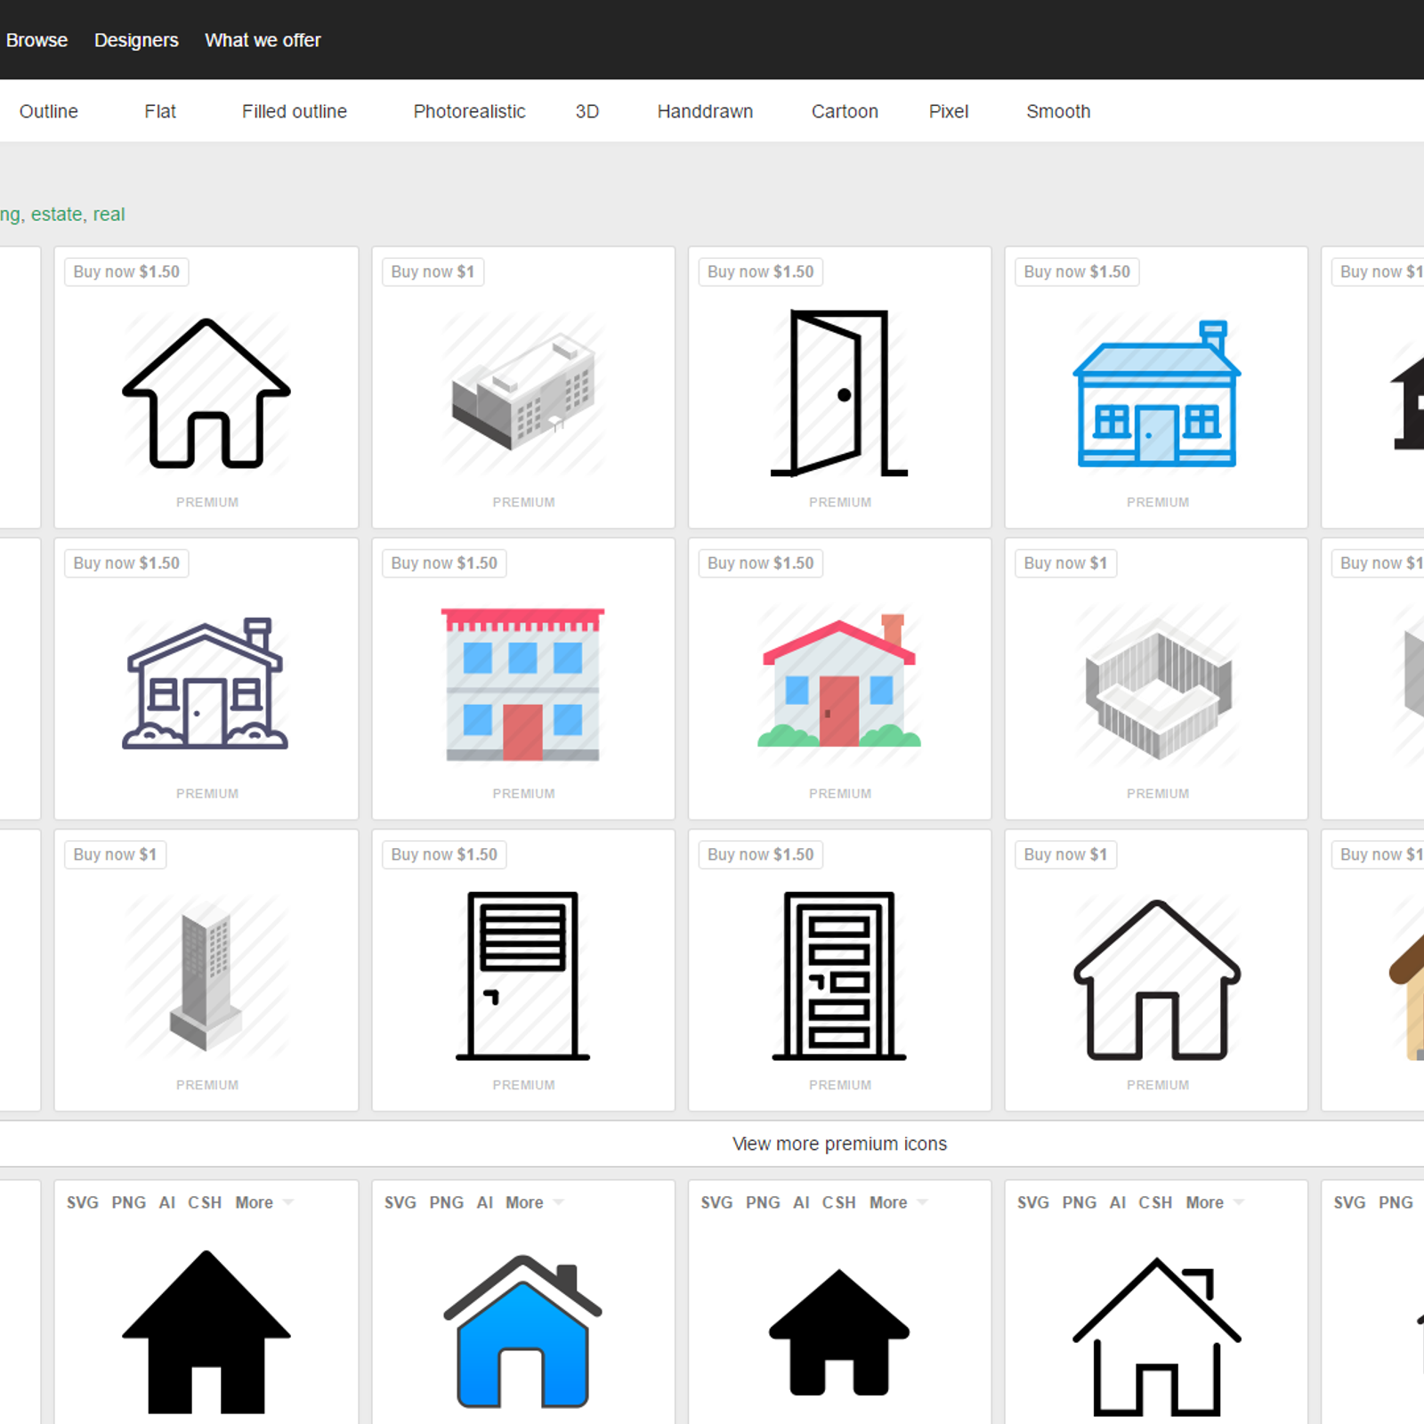Open the flat house with pink roof icon
The height and width of the screenshot is (1424, 1424).
coord(839,681)
